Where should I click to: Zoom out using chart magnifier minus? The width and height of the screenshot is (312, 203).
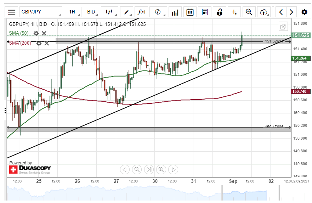pos(137,169)
